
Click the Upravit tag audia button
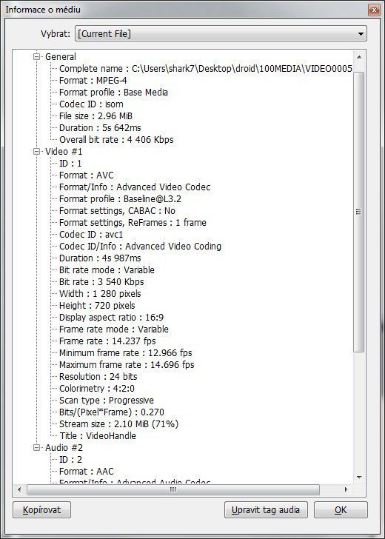coord(266,510)
